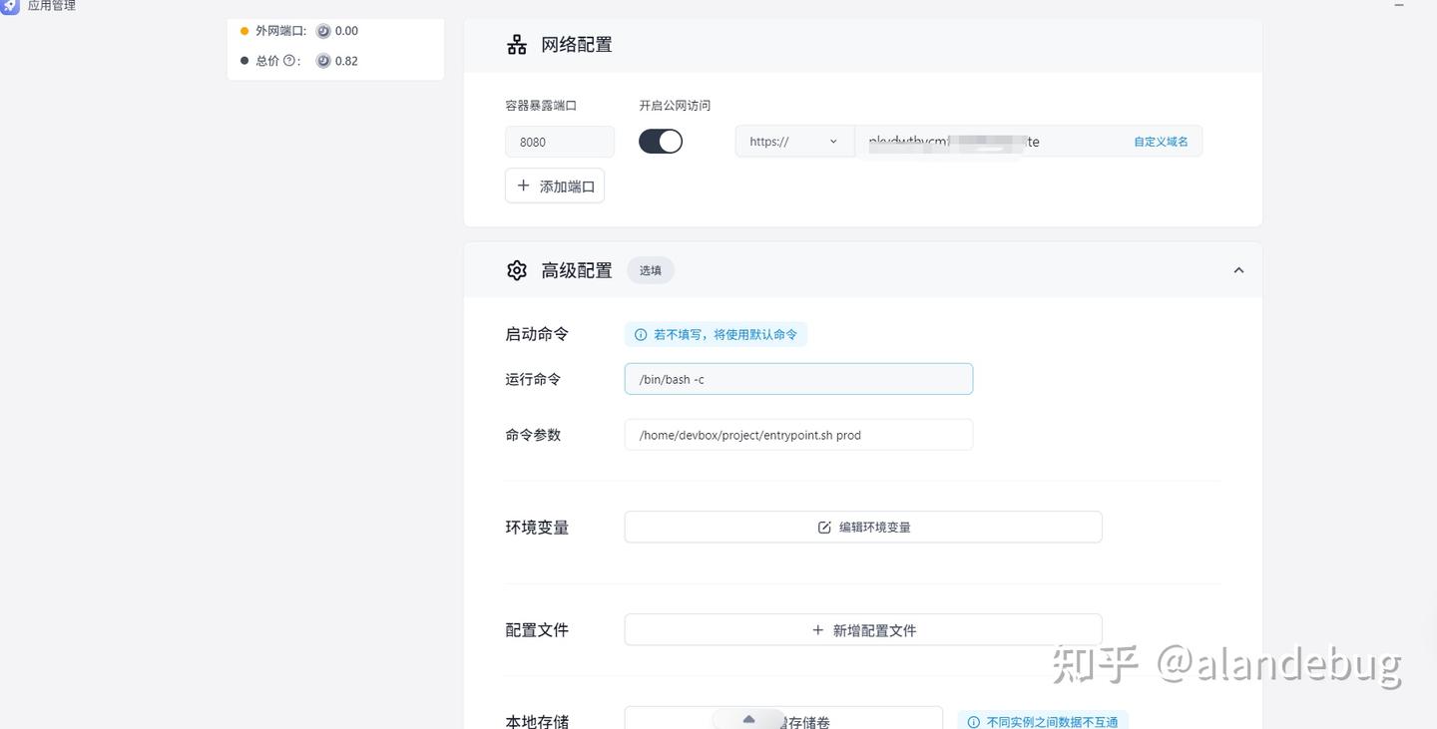Click the info icon beside 不同实例之间数据不互通

point(973,720)
